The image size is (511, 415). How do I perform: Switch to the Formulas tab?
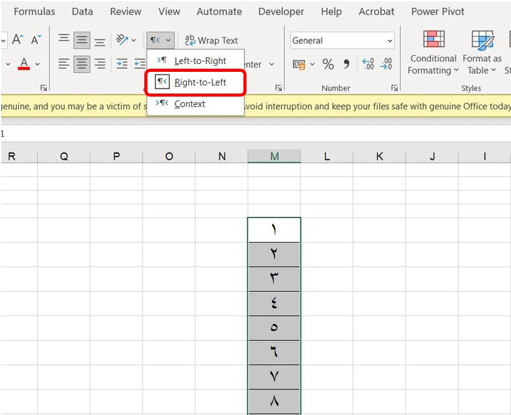[34, 11]
